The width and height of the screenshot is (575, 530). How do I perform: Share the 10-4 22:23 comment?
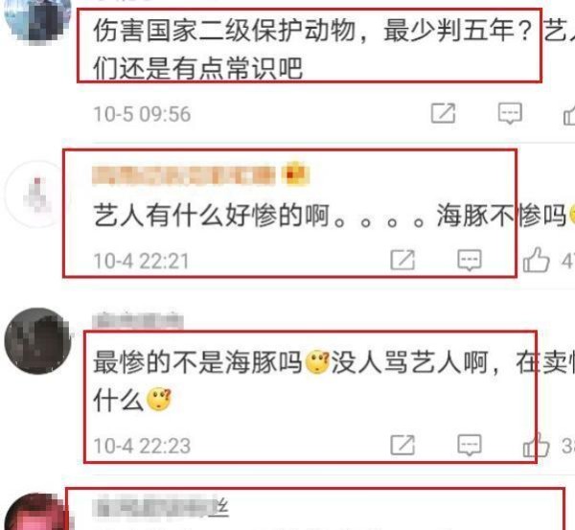(402, 445)
